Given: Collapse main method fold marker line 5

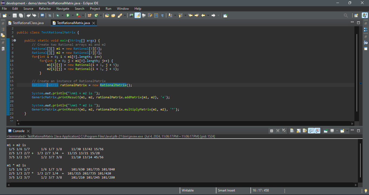Looking at the screenshot, I should tap(15, 41).
